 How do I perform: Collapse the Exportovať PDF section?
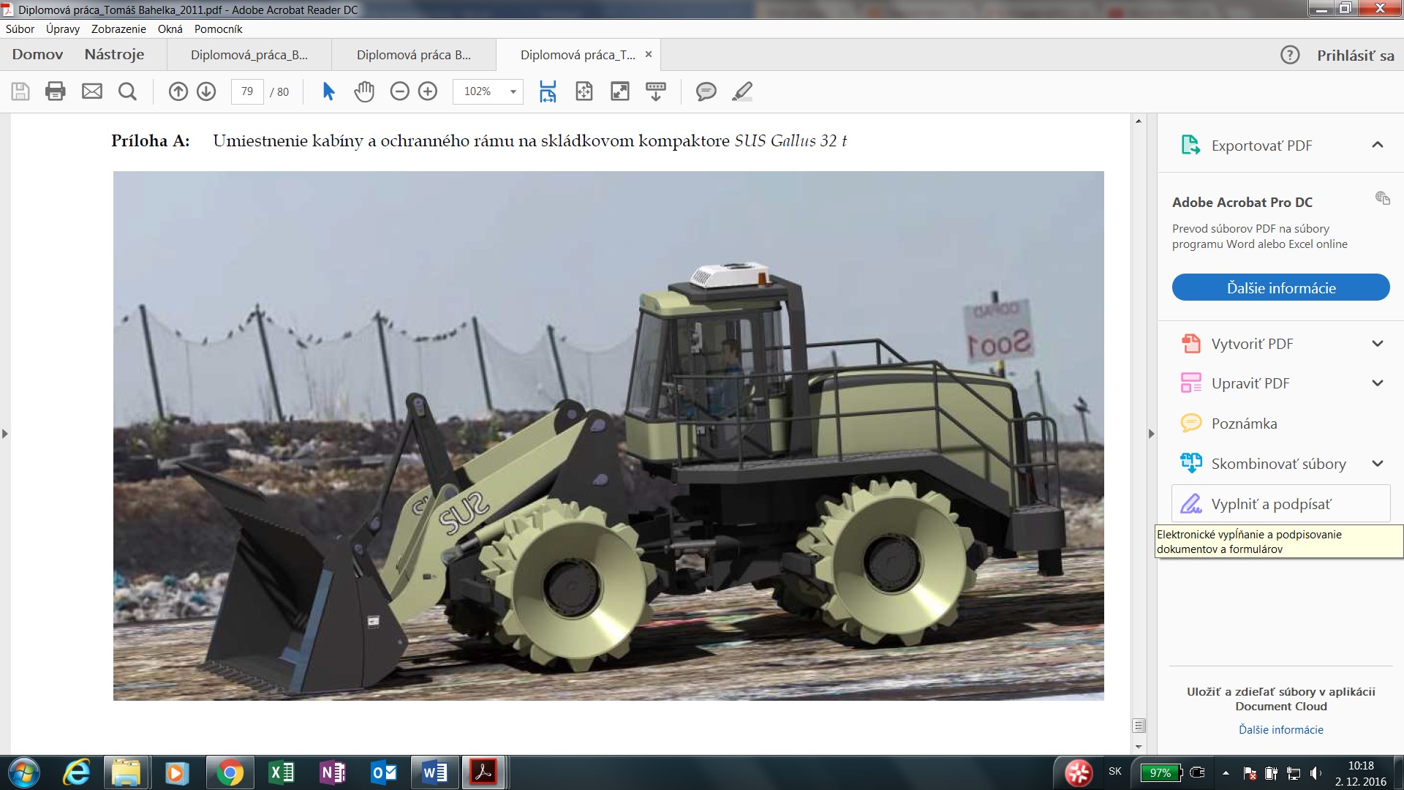click(1377, 145)
